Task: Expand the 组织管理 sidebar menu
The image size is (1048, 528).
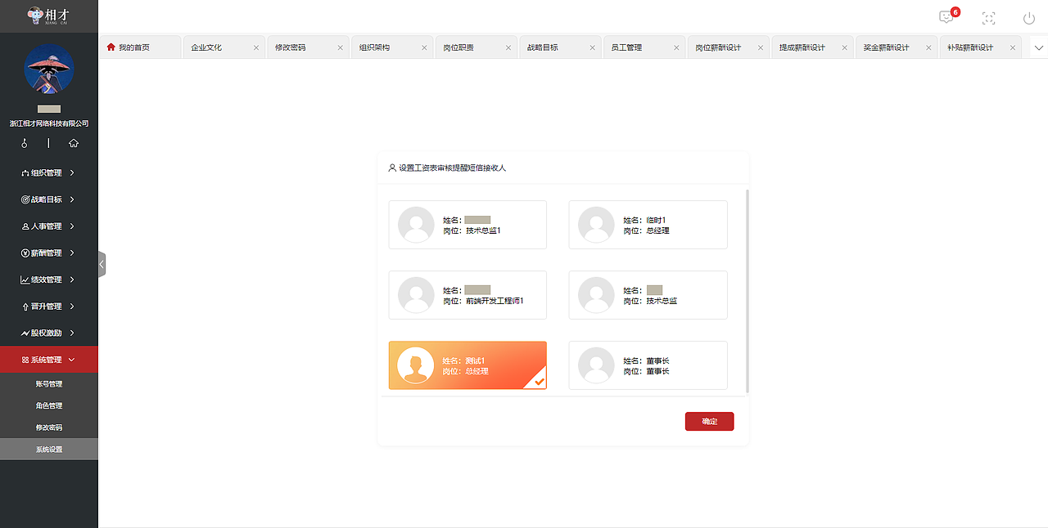Action: tap(49, 172)
